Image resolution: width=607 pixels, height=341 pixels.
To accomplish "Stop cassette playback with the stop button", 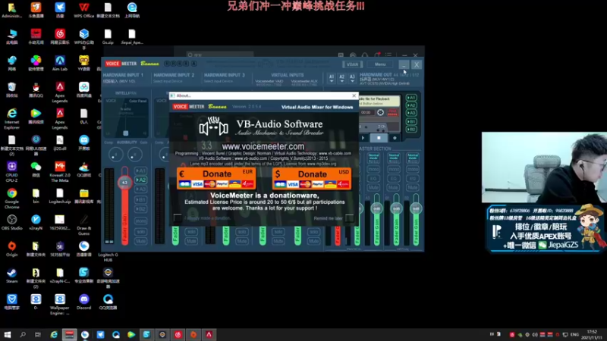I will (379, 138).
